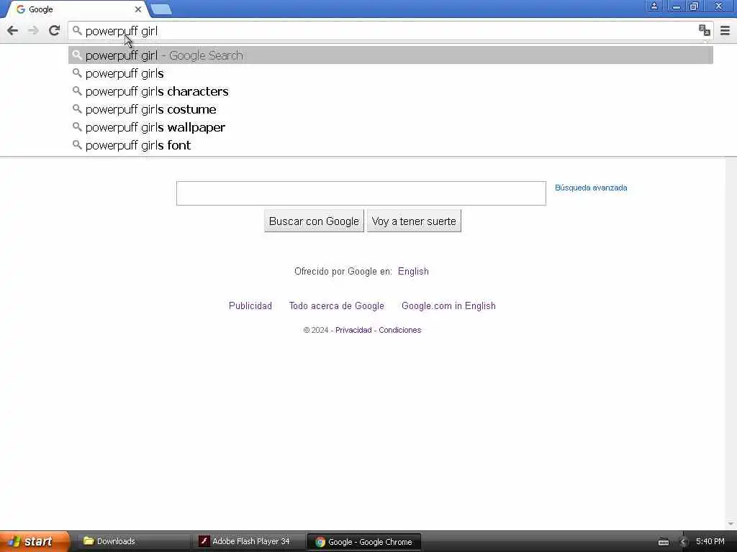This screenshot has height=552, width=737.
Task: Click the browser Forward arrow
Action: pyautogui.click(x=33, y=31)
